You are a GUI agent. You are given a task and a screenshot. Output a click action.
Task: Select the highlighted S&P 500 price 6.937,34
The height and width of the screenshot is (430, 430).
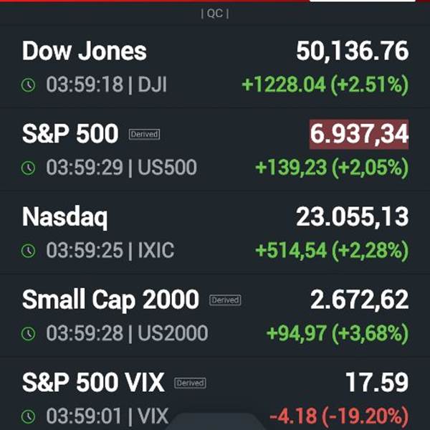point(359,135)
